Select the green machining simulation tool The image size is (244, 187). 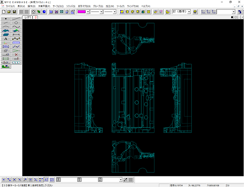(x=6, y=67)
